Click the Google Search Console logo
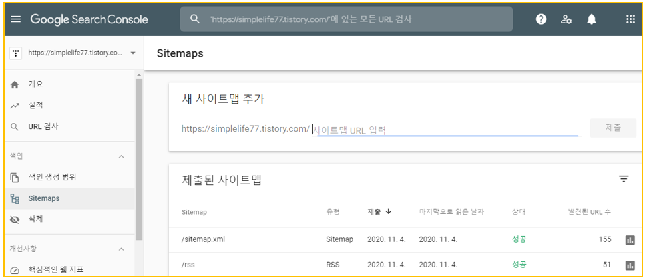This screenshot has width=647, height=280. 89,19
